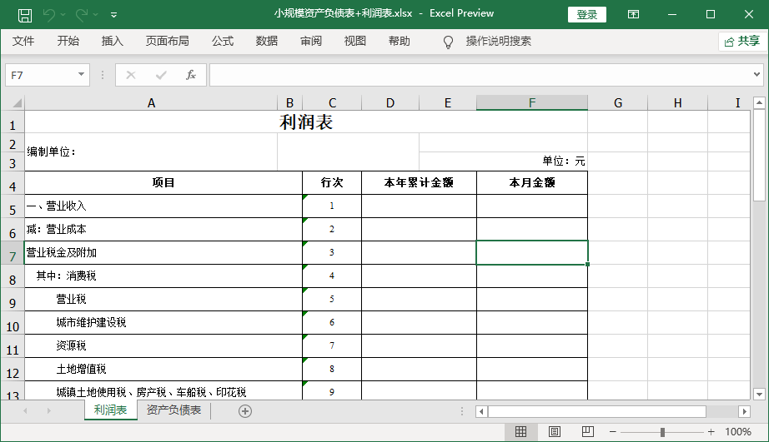769x442 pixels.
Task: Click the Undo arrow icon
Action: click(x=49, y=14)
